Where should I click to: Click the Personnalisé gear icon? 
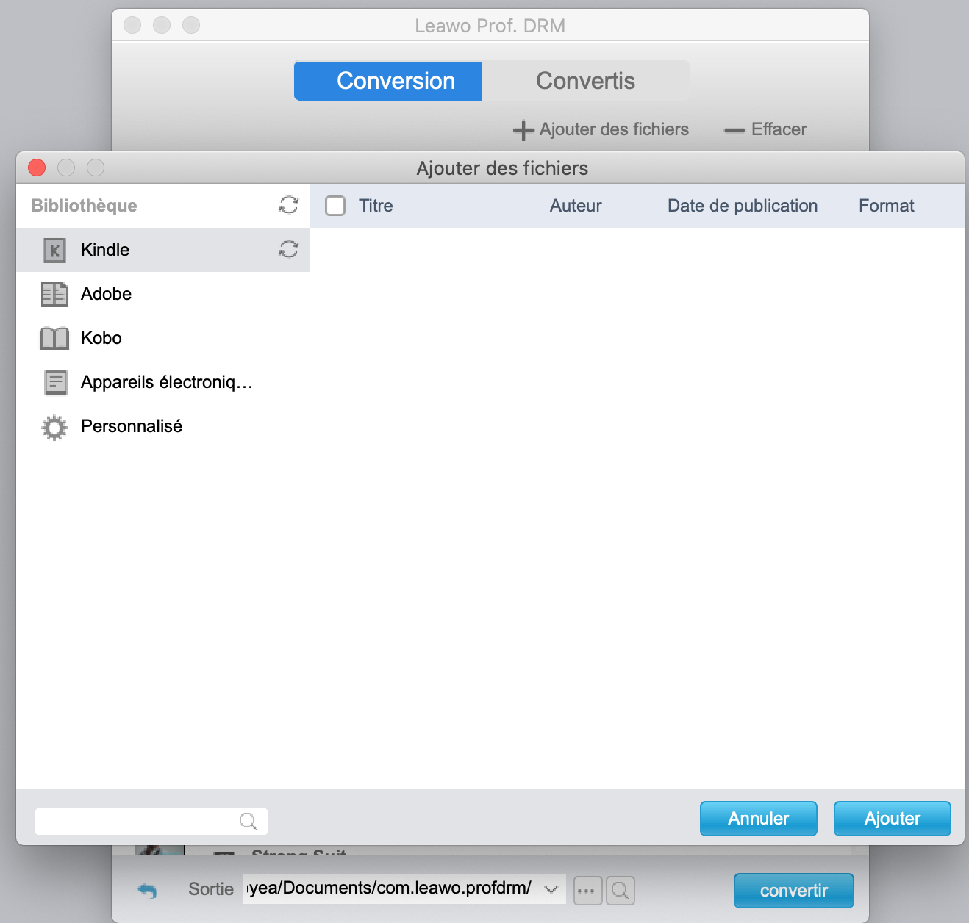click(x=54, y=427)
